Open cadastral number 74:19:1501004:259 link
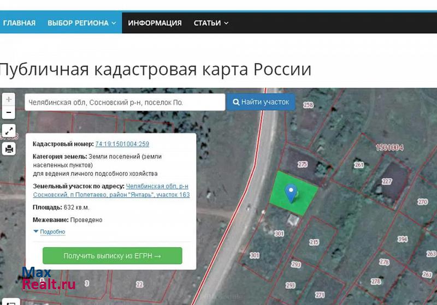437x305 pixels. click(122, 144)
